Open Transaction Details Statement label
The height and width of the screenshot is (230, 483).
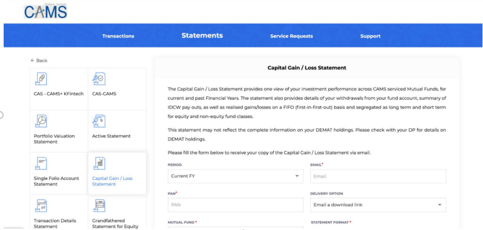point(55,224)
